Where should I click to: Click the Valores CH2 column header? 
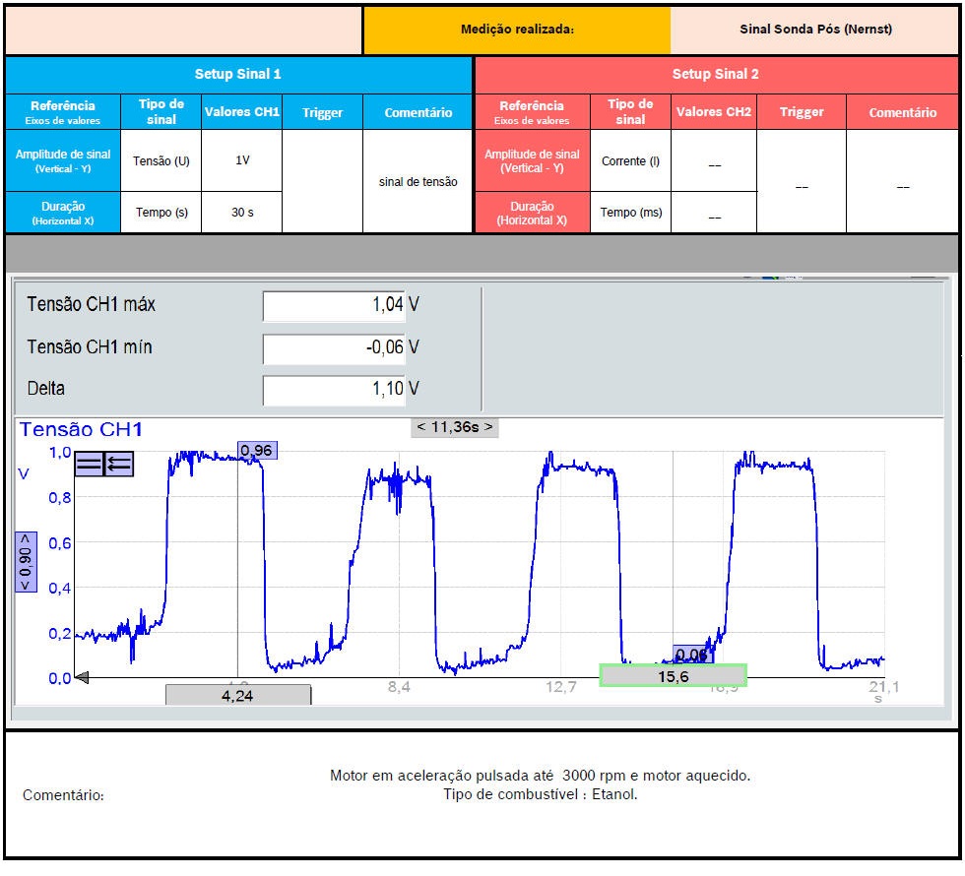[x=714, y=112]
